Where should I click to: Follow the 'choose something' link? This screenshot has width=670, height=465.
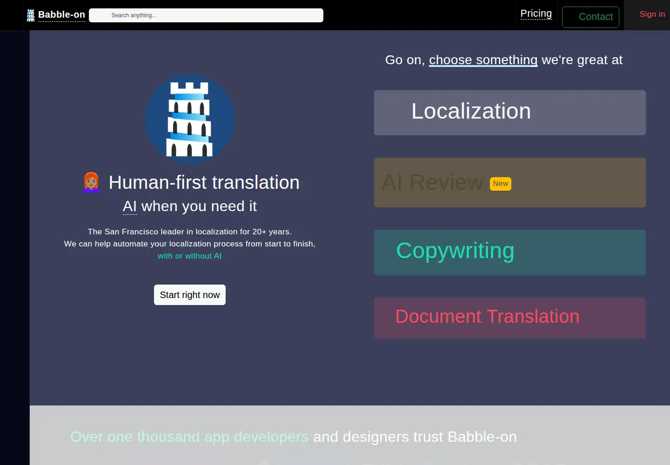coord(483,60)
